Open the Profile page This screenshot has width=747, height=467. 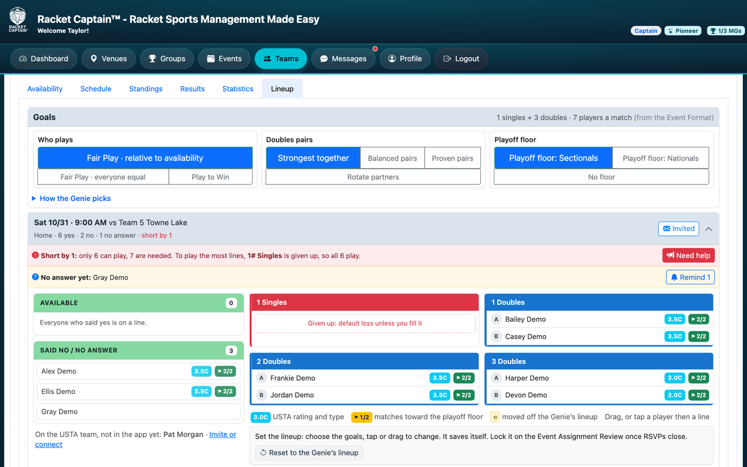click(x=405, y=58)
